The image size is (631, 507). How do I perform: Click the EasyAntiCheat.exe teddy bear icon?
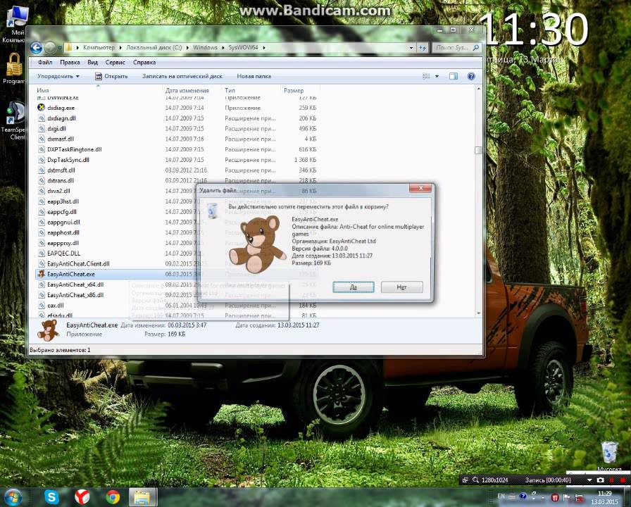point(41,274)
